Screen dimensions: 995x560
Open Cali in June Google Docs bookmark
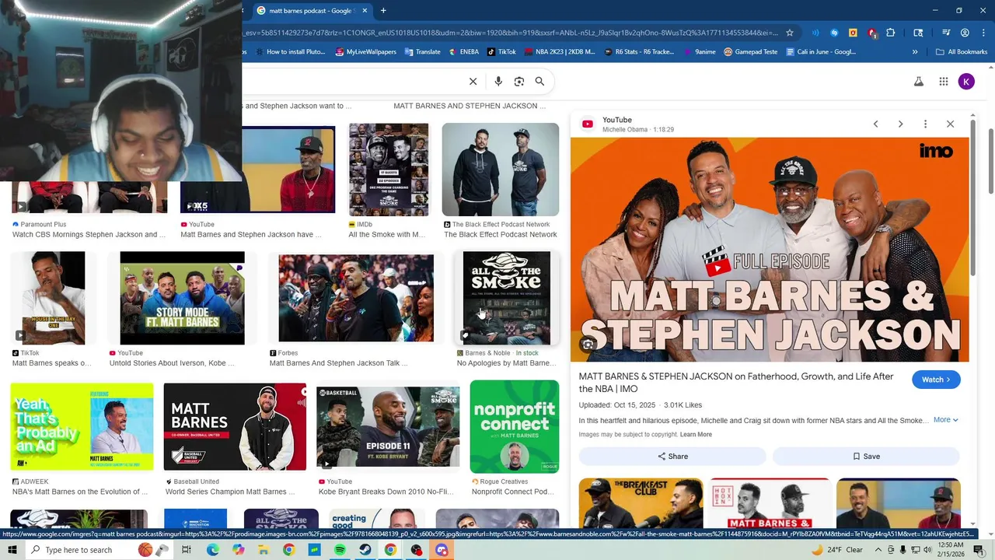coord(821,52)
